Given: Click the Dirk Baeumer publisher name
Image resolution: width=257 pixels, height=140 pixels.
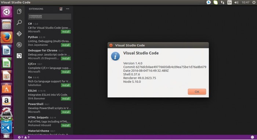Looking at the screenshot, I should pyautogui.click(x=37, y=98).
